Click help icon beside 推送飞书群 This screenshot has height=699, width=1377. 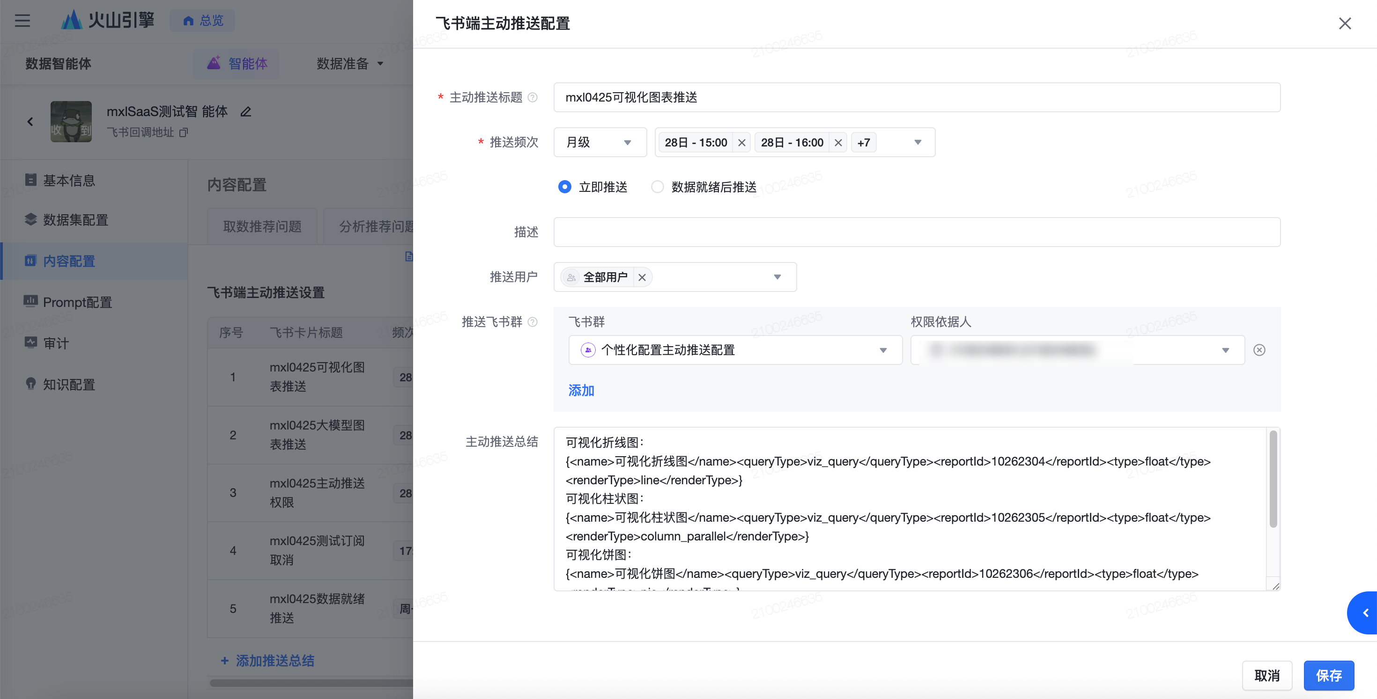(x=533, y=322)
